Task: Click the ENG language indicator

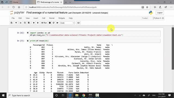Action: [x=154, y=95]
